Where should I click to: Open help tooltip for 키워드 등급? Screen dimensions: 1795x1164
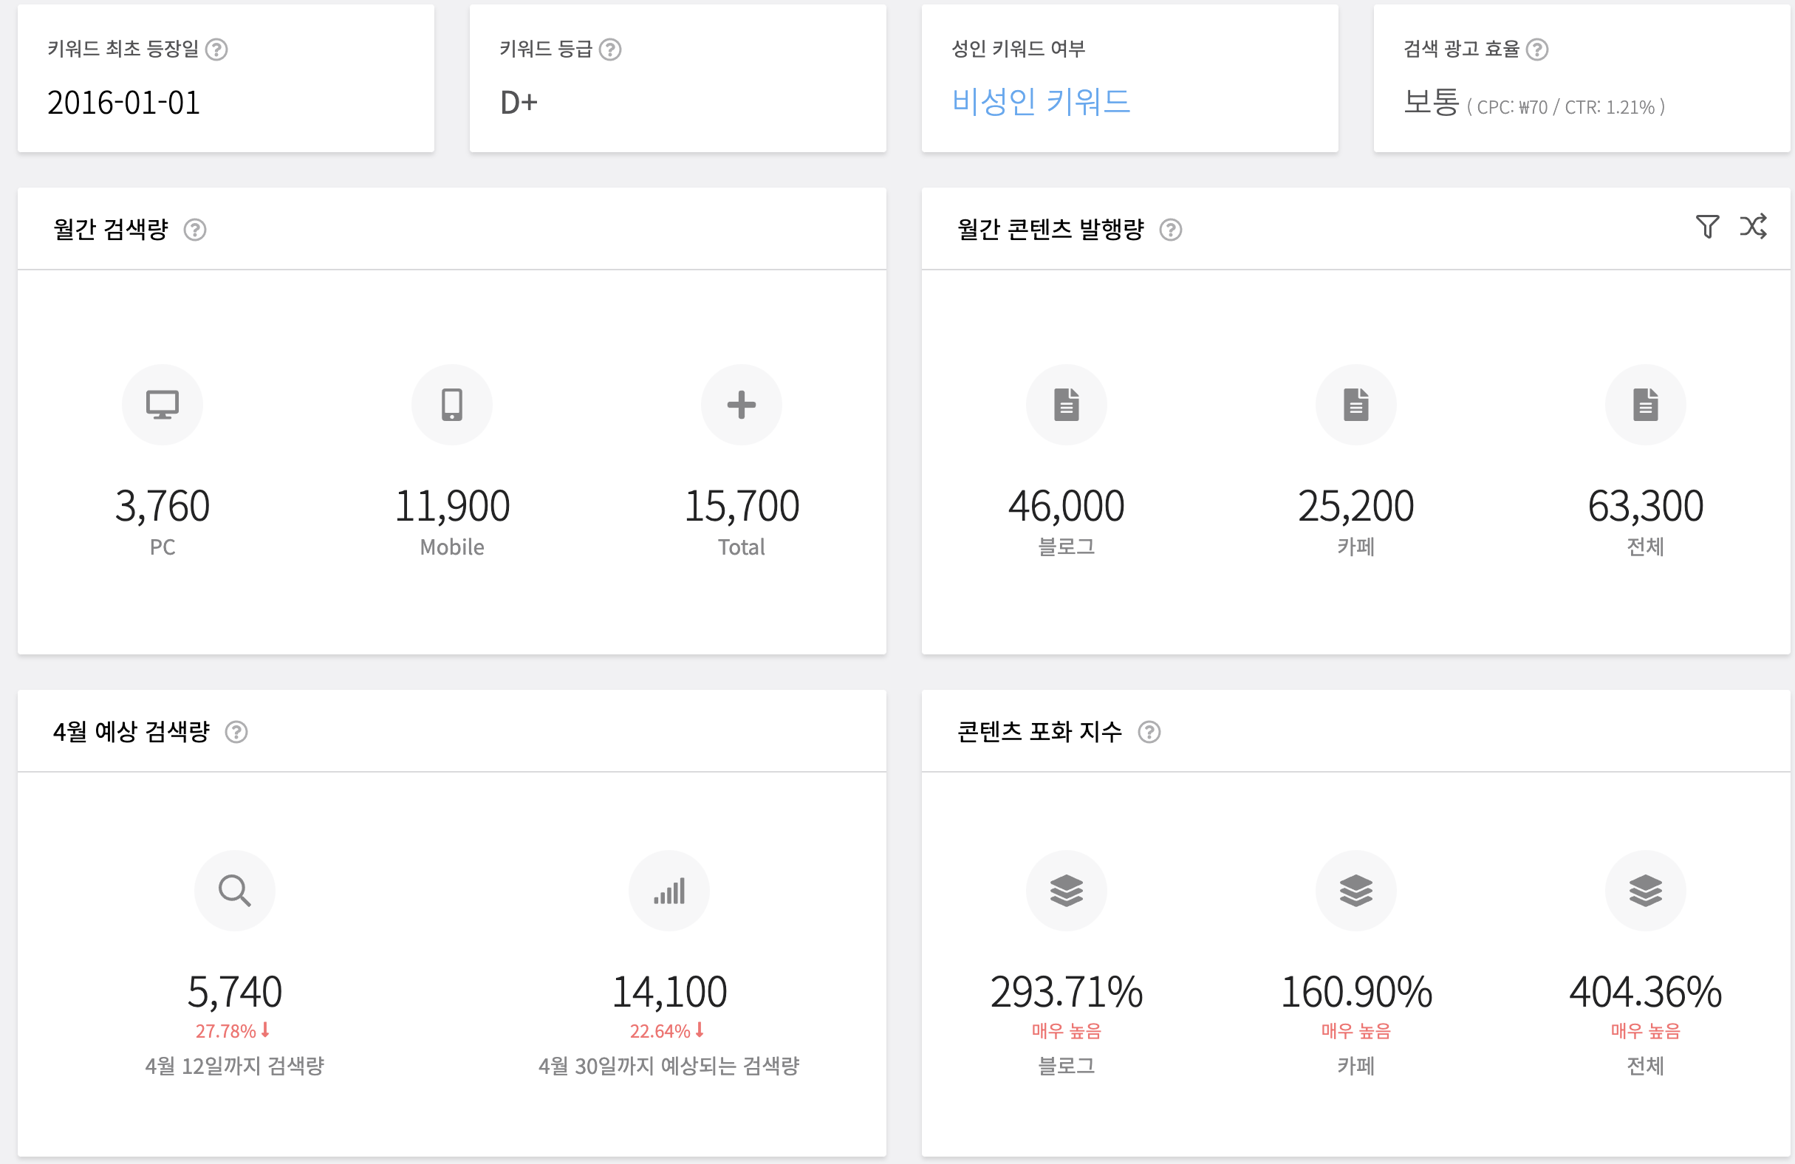612,49
